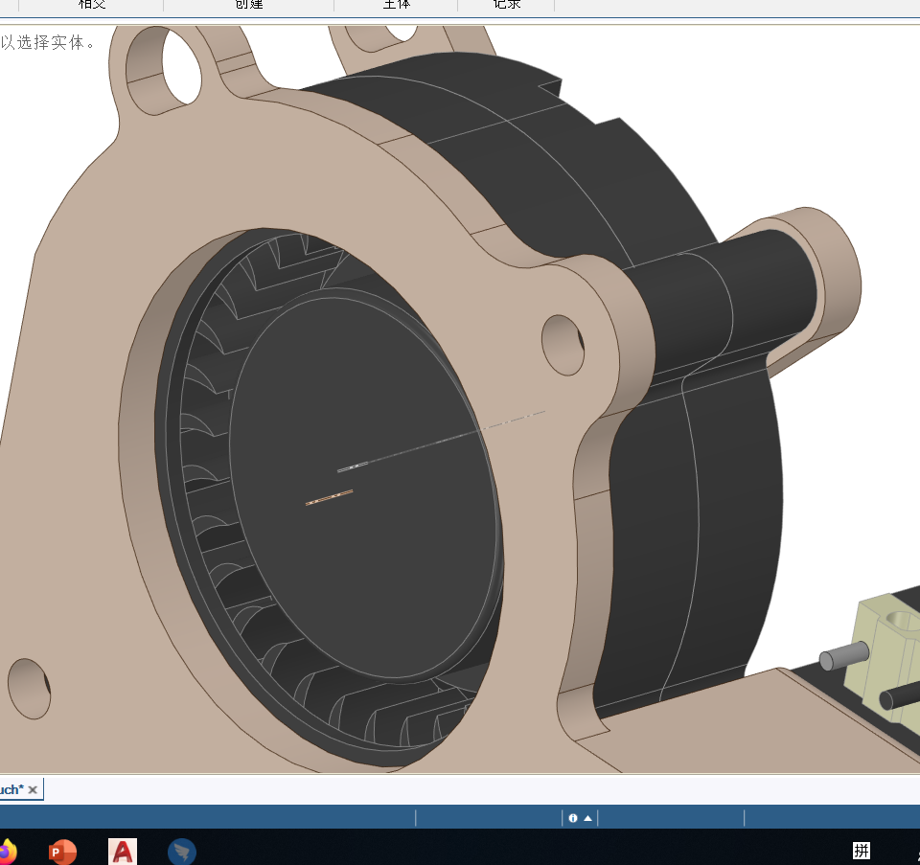
Task: Select the grey cylindrical pin
Action: (843, 655)
